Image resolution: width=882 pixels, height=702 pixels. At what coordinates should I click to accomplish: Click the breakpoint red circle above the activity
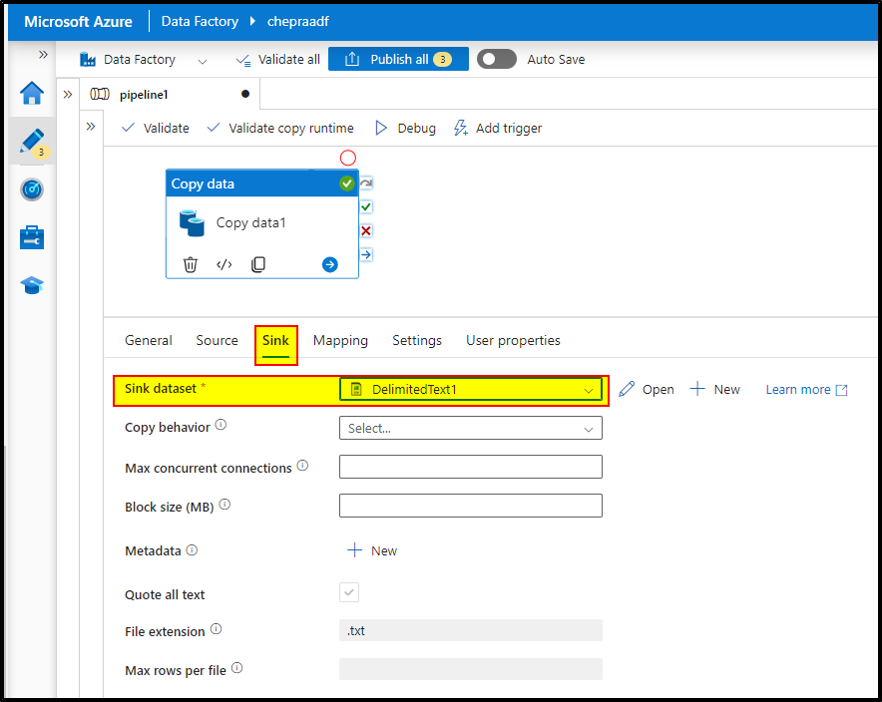(x=348, y=158)
